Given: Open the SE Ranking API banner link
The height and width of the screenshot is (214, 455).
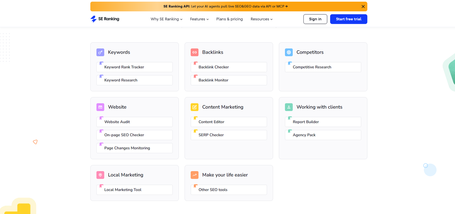Looking at the screenshot, I should tap(226, 6).
